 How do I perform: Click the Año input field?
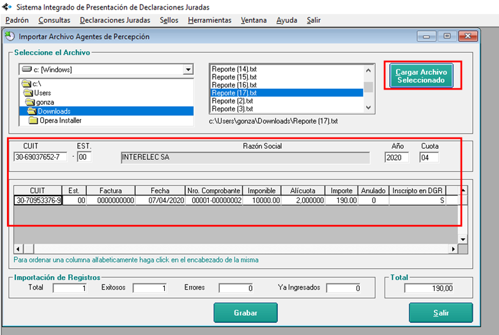[x=396, y=157]
